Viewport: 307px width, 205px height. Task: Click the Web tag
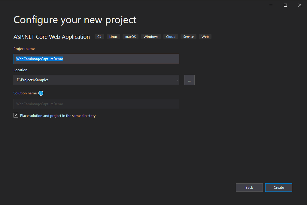tap(205, 37)
